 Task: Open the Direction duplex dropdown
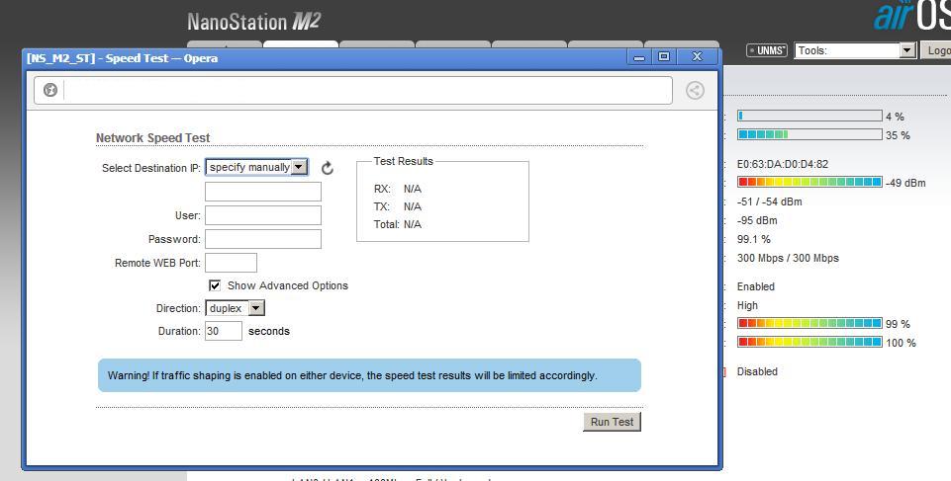[x=235, y=308]
